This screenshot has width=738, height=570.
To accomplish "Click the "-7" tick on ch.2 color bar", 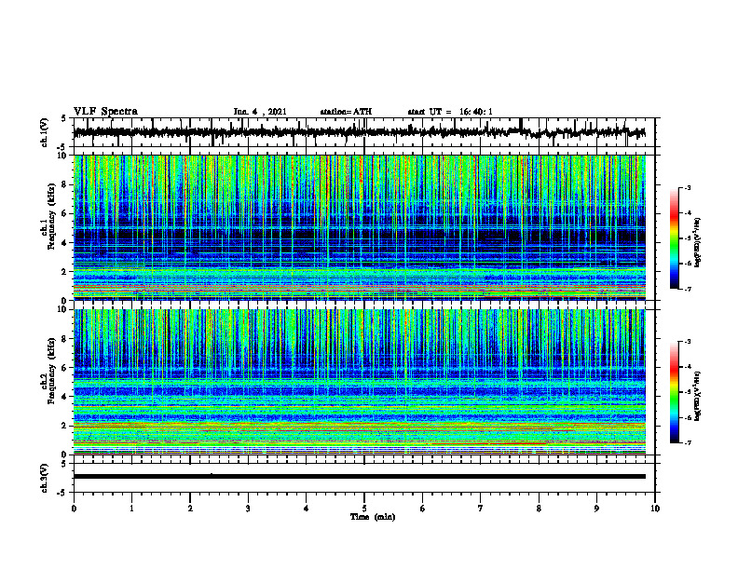I will click(x=688, y=442).
